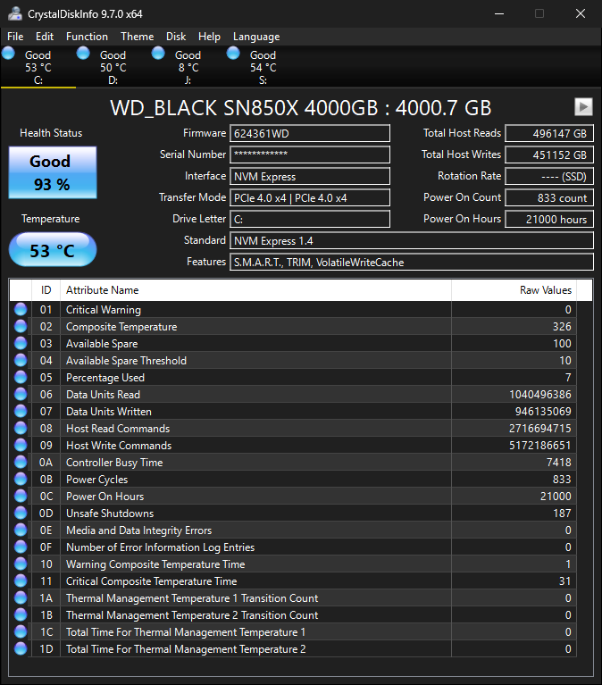Click status orb of Thermal Management Temperature 2 Transition Count
Screen dimensions: 602x685
click(21, 614)
